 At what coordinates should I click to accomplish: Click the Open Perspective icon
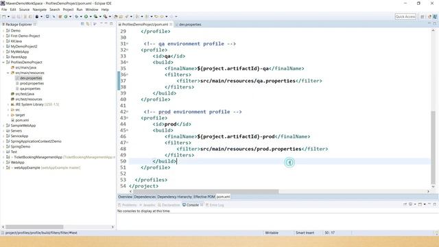[423, 16]
